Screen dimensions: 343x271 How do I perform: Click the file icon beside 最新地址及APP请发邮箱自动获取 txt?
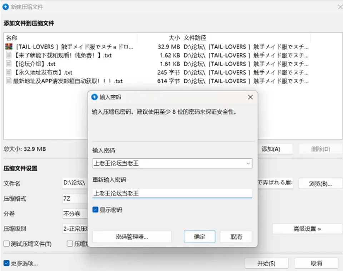pos(9,81)
